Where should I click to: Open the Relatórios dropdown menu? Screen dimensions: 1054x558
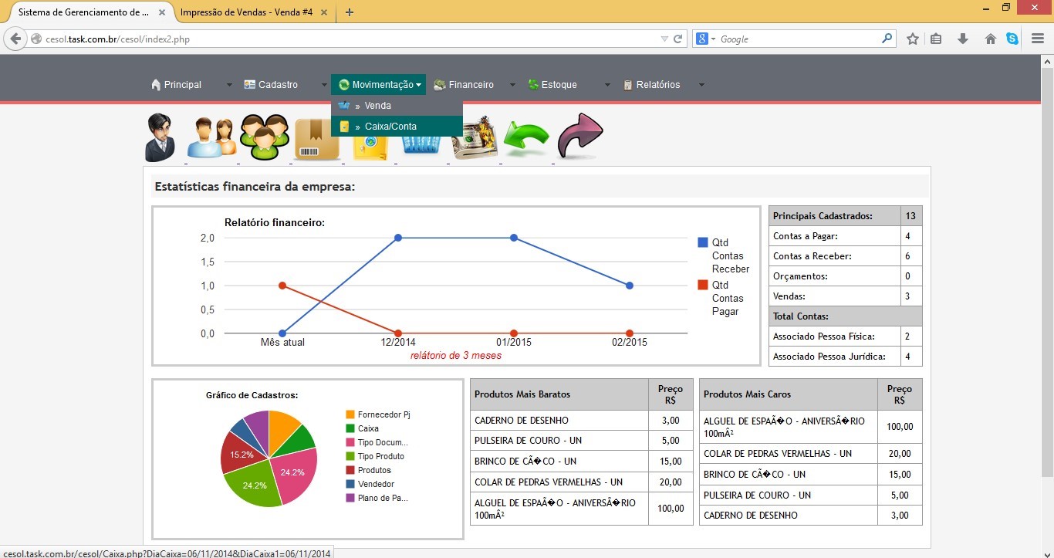point(657,85)
